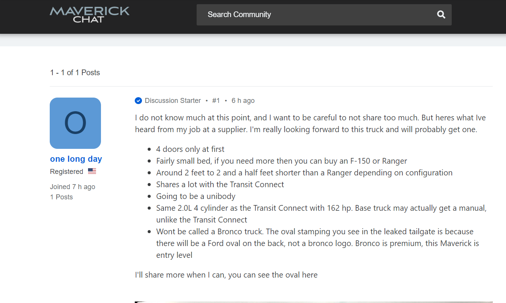Click "Shares a lot with the Transit Connect"

[x=220, y=185]
